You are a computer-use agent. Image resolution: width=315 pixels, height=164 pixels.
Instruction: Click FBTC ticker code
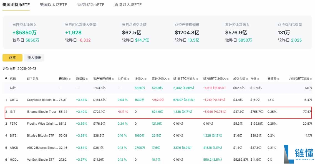coord(14,124)
